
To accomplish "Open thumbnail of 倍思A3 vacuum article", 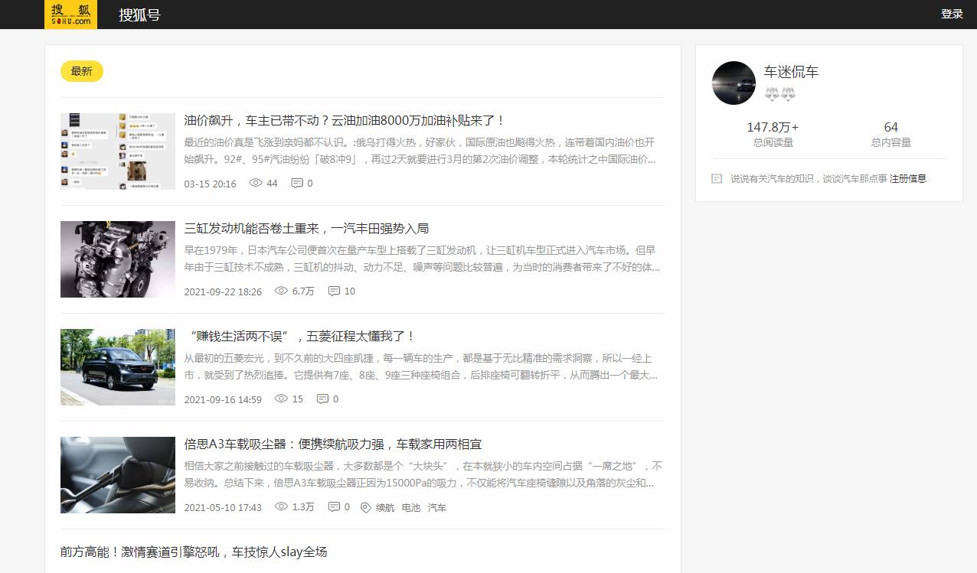I will coord(118,475).
